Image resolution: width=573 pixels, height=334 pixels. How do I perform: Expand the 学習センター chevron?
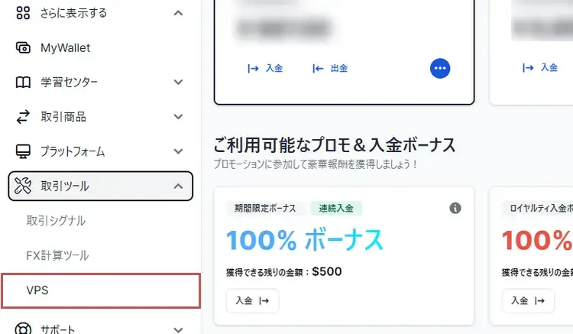178,83
